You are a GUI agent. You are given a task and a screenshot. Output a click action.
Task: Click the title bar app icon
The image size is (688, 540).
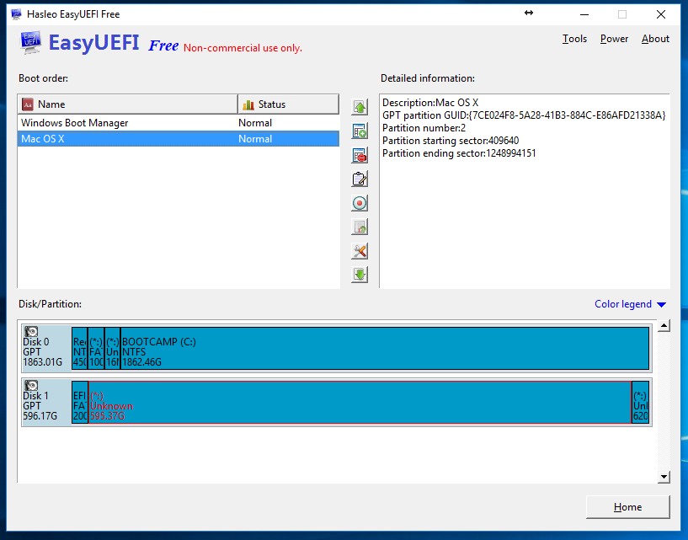pyautogui.click(x=16, y=14)
